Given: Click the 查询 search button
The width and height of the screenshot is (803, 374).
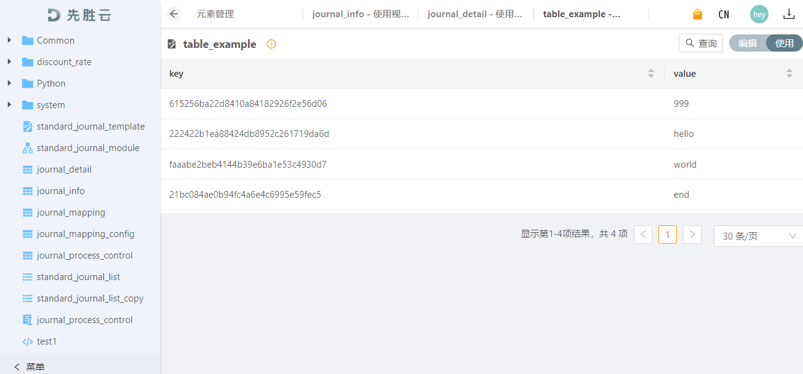Looking at the screenshot, I should pos(701,43).
